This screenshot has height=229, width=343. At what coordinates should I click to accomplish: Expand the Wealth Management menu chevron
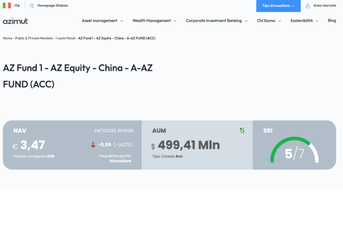175,21
